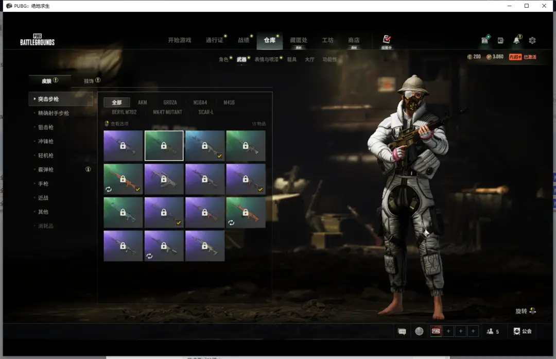
Task: Select 近战 melee category
Action: (43, 198)
